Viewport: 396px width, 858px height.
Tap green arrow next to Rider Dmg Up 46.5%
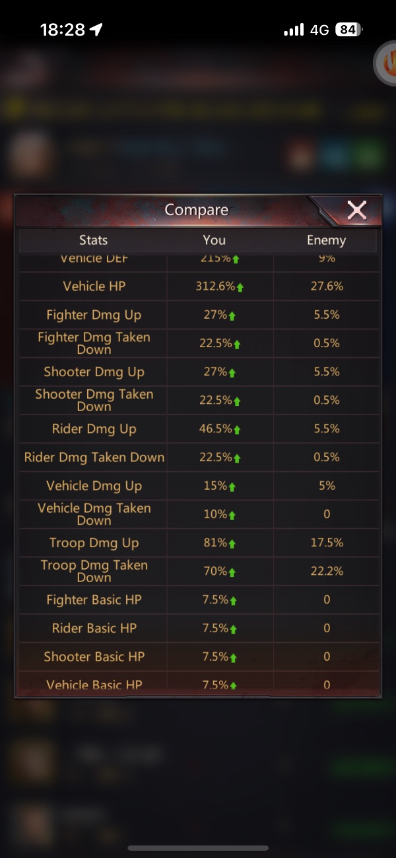pos(237,430)
